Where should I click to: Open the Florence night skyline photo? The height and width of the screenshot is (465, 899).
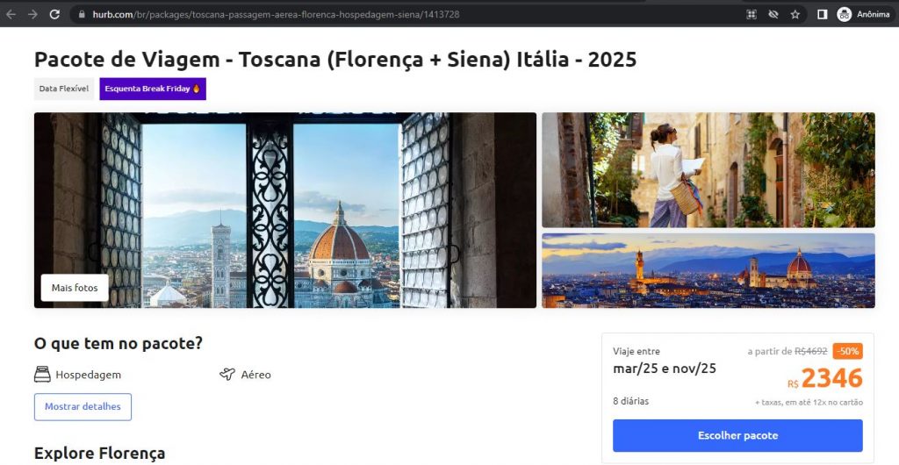point(708,270)
